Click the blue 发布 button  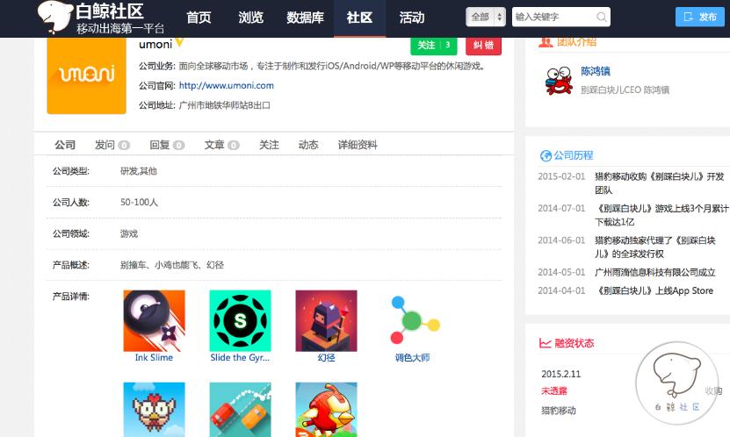pos(700,18)
